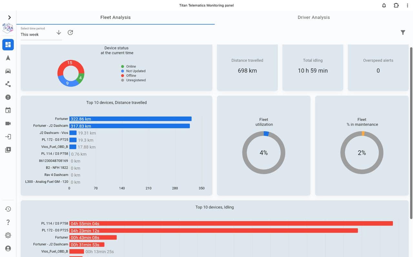Select the L300 - Analog Fuel GM - 120 label

(x=47, y=182)
